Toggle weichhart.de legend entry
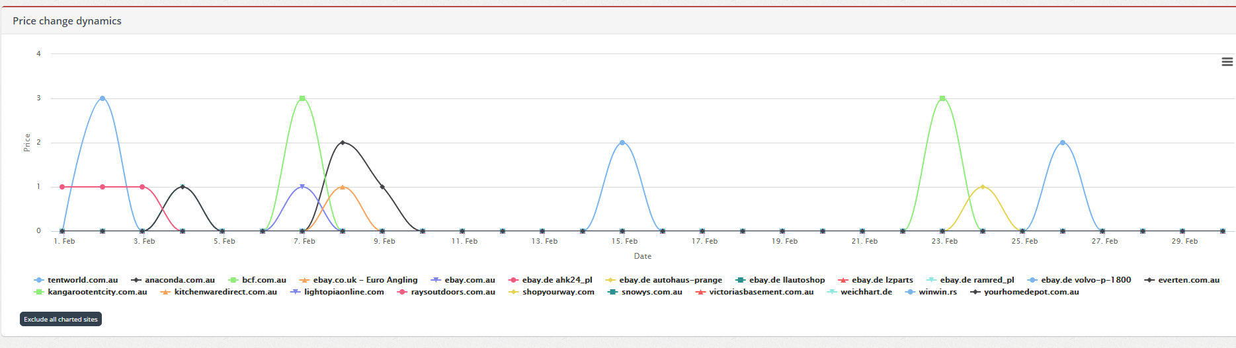This screenshot has height=348, width=1236. [860, 292]
